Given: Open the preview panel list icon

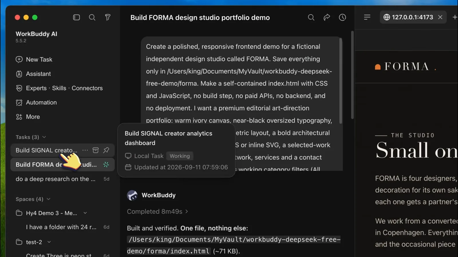Looking at the screenshot, I should [x=367, y=17].
